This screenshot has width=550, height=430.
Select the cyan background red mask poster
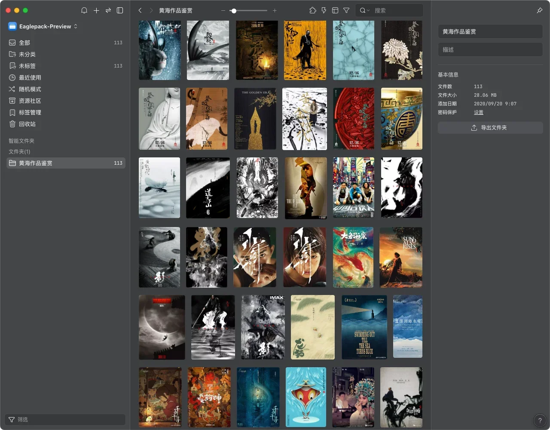(306, 397)
